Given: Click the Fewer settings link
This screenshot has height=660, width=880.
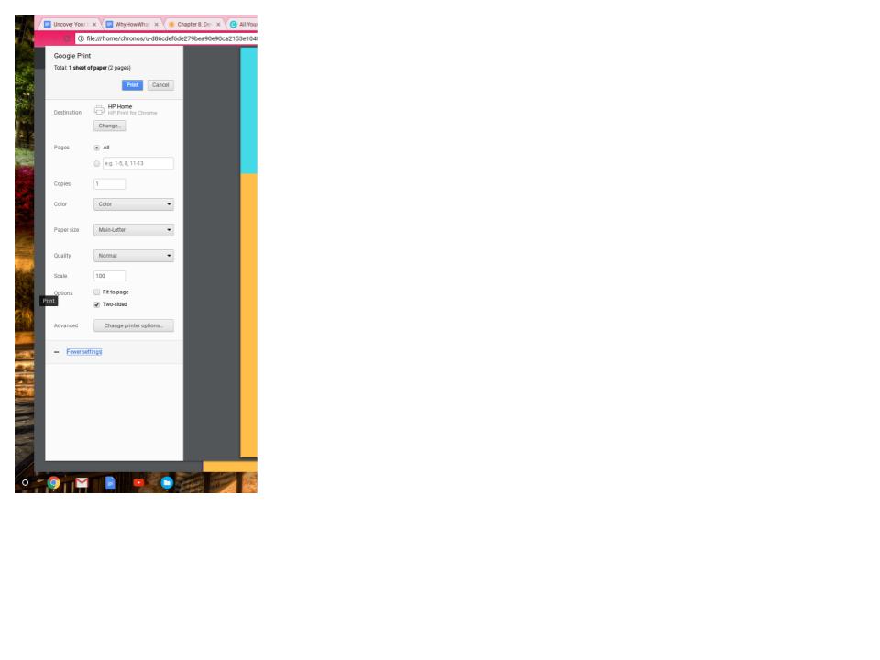Looking at the screenshot, I should 84,352.
